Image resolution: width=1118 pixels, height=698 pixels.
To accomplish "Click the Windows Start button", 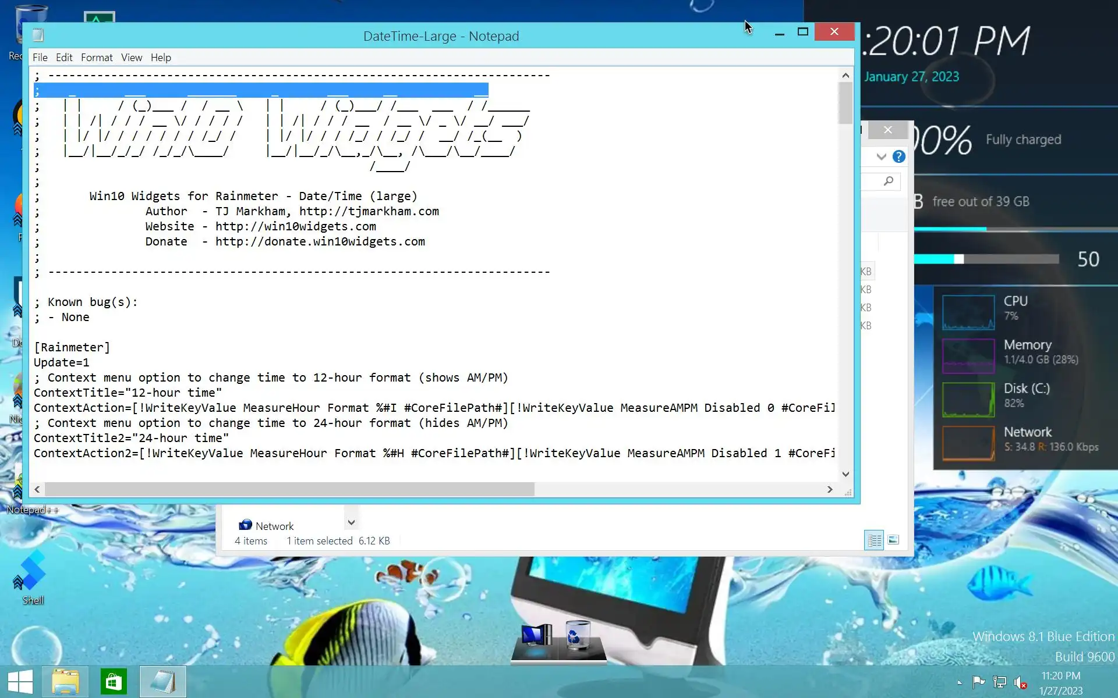I will coord(20,682).
